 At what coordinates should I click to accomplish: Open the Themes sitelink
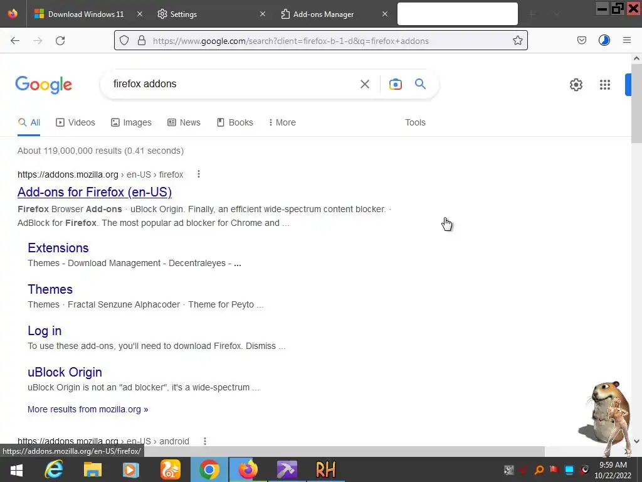point(50,289)
